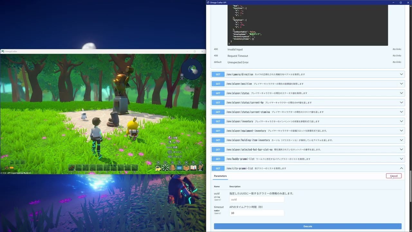Expand /env/player/equipment-inventory chevron
412x232 pixels.
pyautogui.click(x=401, y=130)
